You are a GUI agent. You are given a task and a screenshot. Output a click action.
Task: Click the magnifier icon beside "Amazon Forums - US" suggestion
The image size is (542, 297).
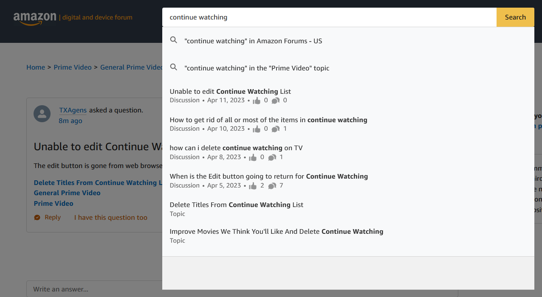[174, 40]
